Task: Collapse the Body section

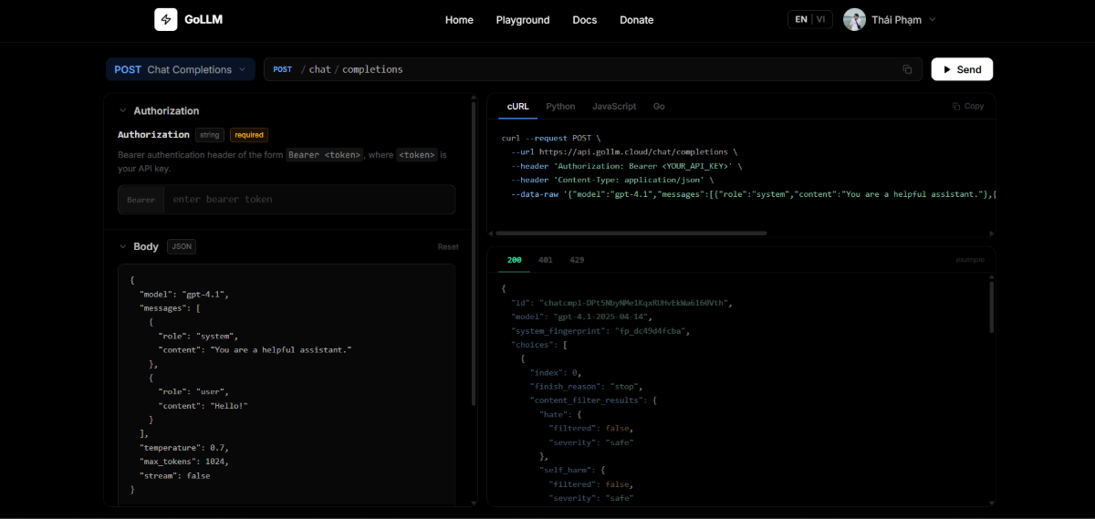Action: [x=122, y=246]
